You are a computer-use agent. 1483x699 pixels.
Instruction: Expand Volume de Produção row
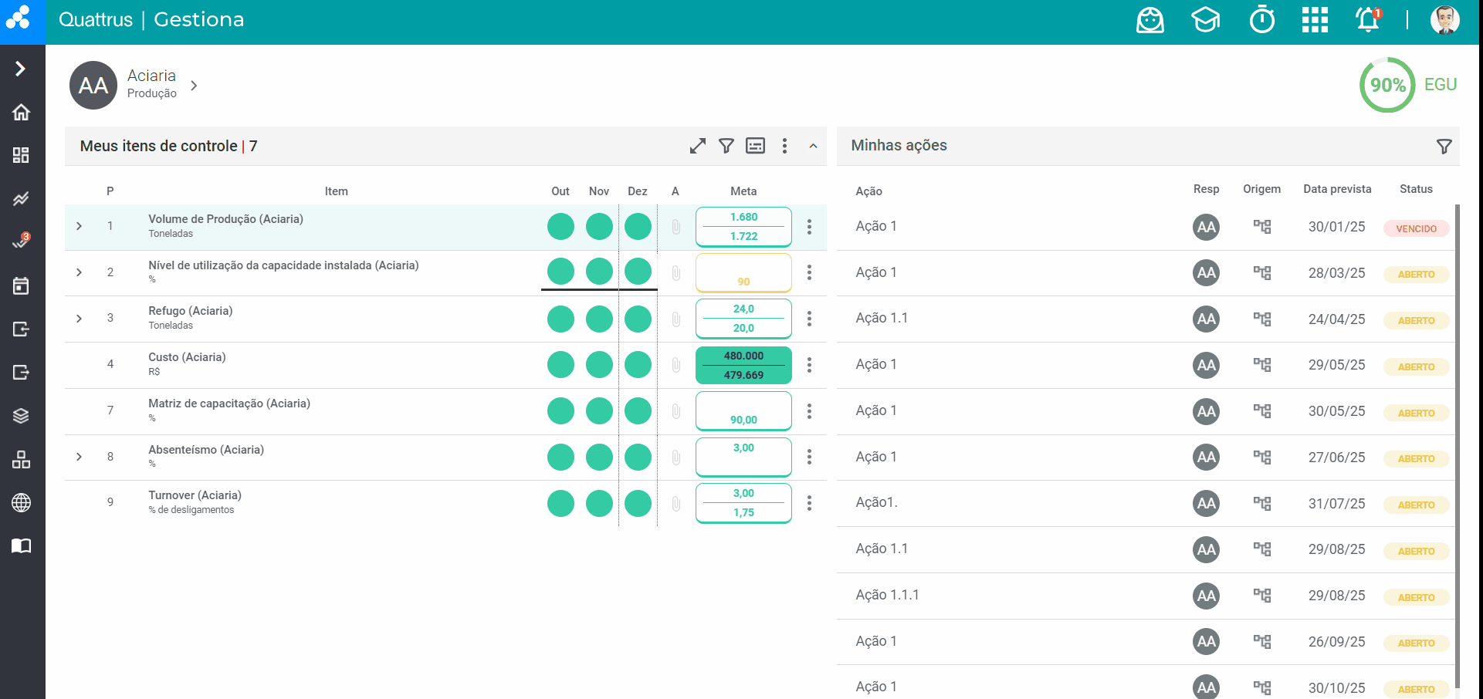point(80,226)
